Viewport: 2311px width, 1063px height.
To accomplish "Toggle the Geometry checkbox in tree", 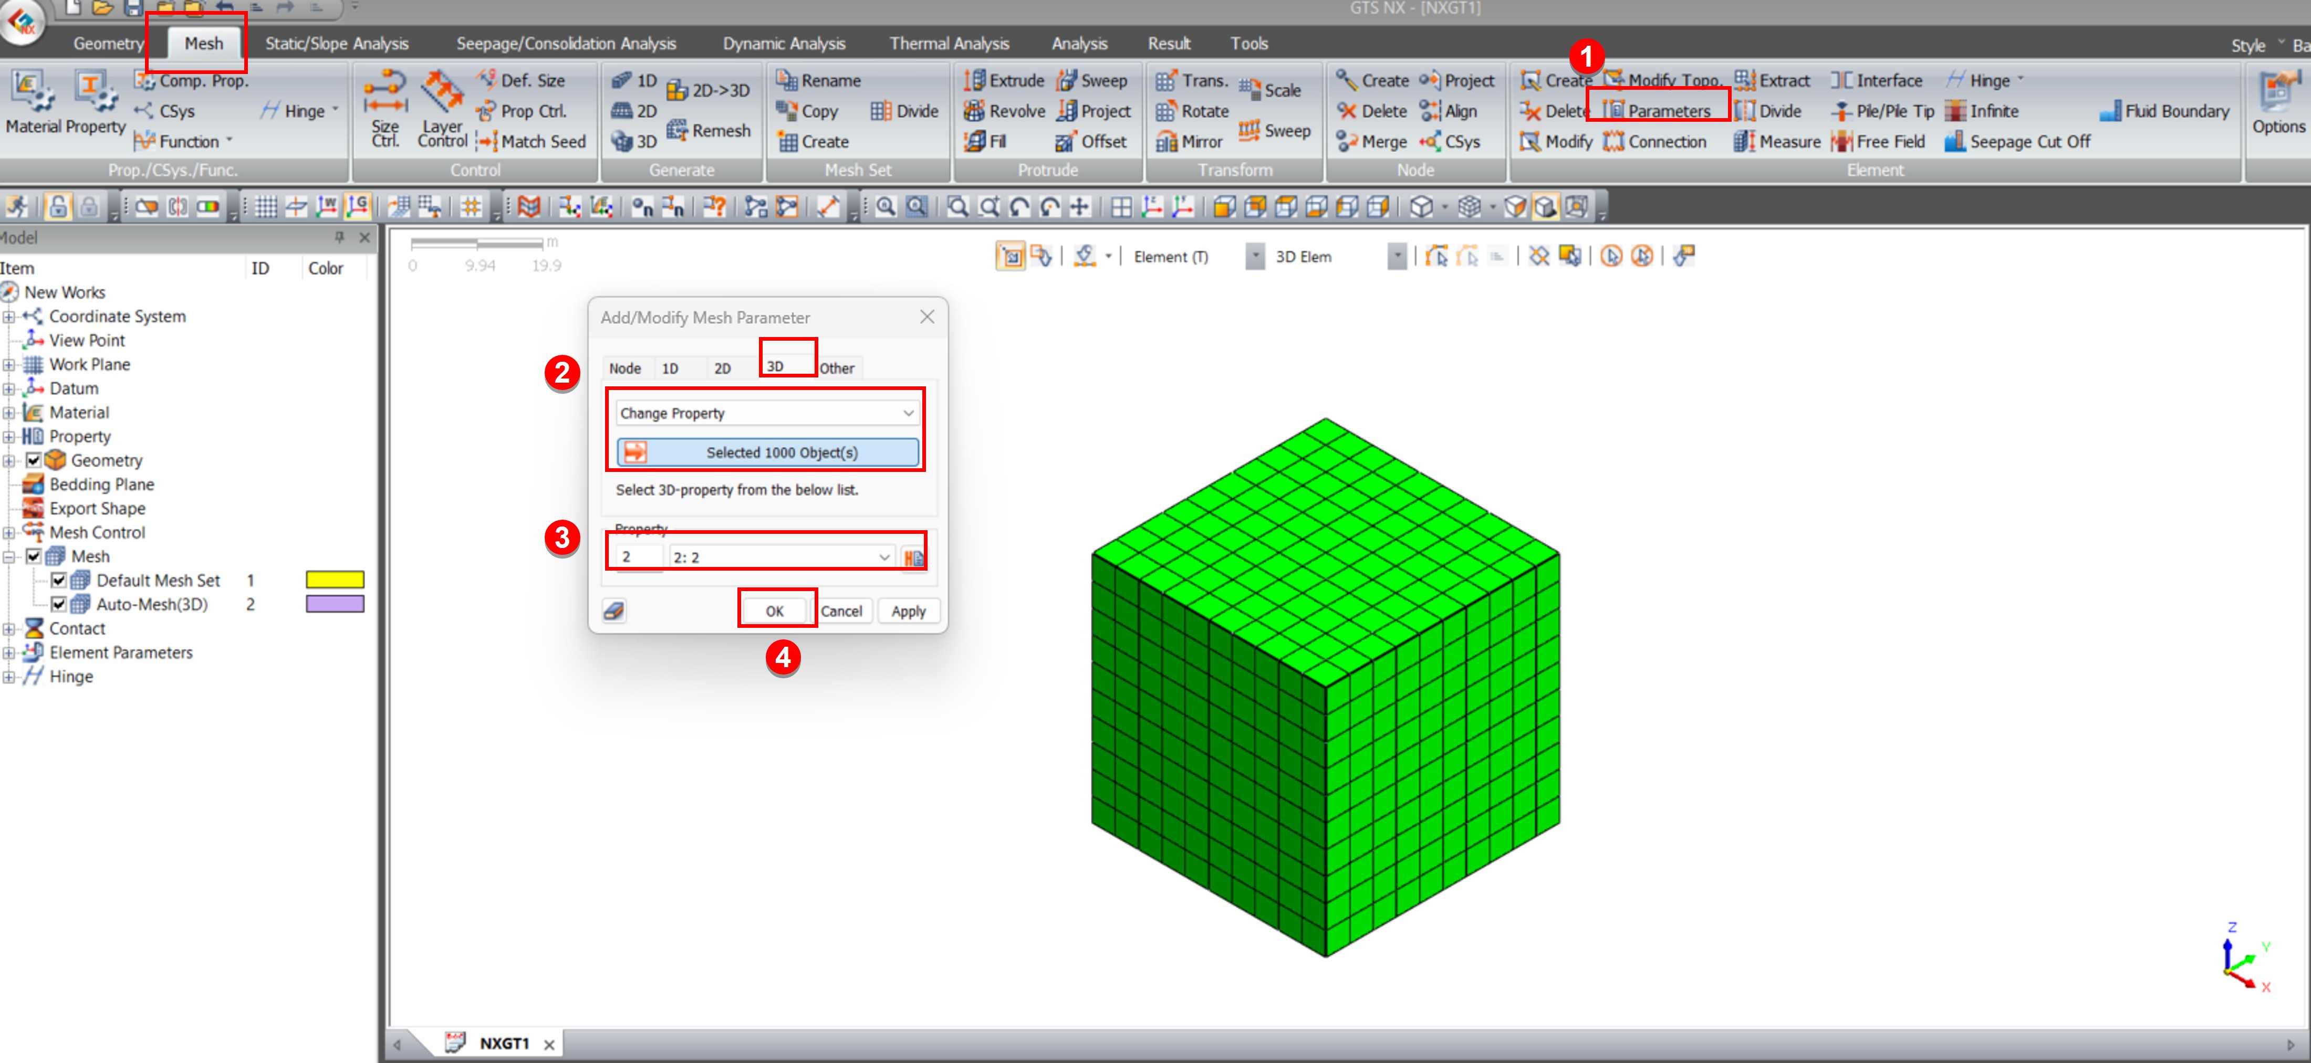I will [x=33, y=461].
